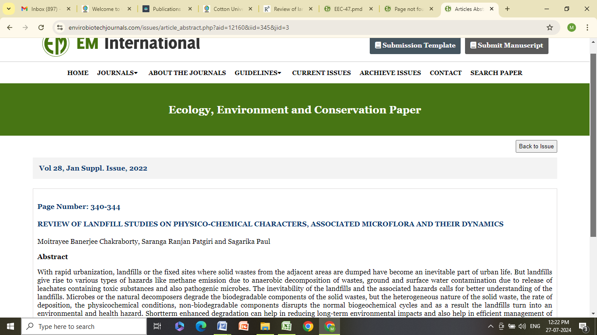Show hidden system tray icons

pos(490,326)
